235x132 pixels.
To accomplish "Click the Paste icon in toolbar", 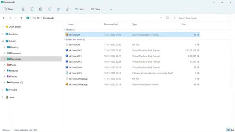I will (x=41, y=9).
